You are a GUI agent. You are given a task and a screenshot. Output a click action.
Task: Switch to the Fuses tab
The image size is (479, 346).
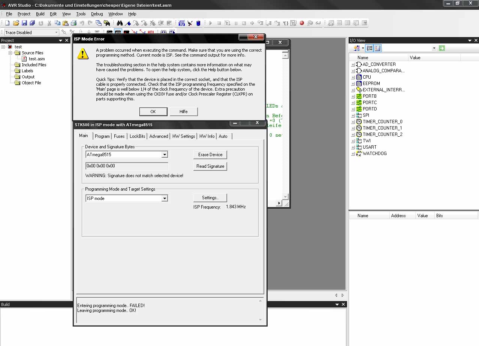[119, 136]
